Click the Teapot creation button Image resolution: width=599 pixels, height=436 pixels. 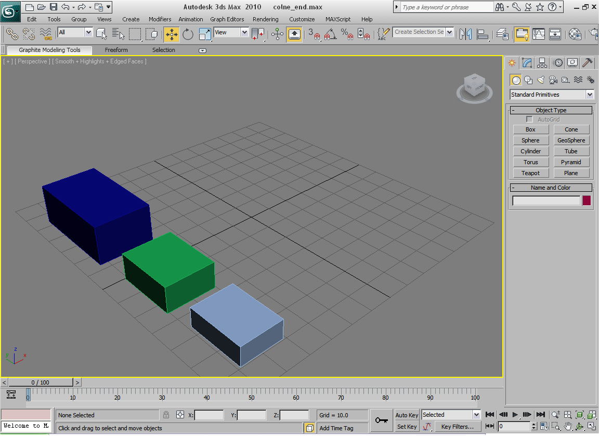tap(530, 173)
